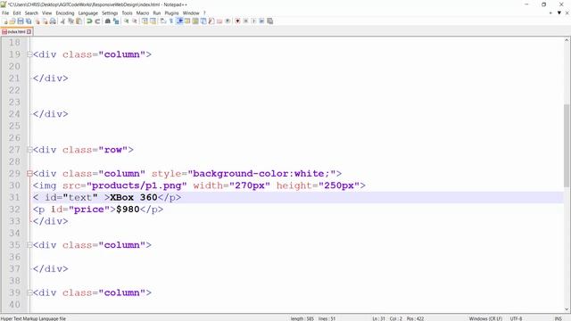The height and width of the screenshot is (321, 571).
Task: Save all files toolbar icon
Action: pyautogui.click(x=29, y=21)
